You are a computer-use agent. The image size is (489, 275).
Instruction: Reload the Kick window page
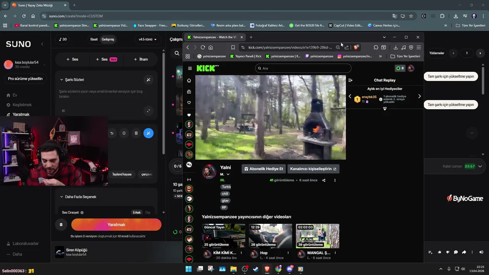point(203,47)
